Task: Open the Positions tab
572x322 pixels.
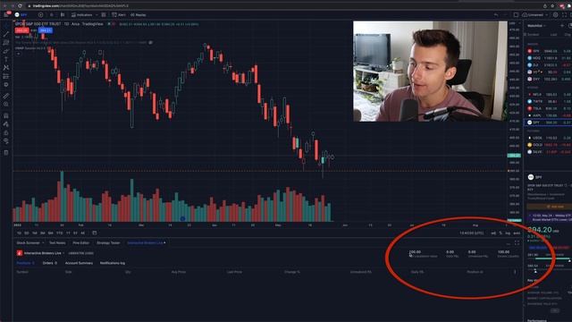Action: [25, 263]
